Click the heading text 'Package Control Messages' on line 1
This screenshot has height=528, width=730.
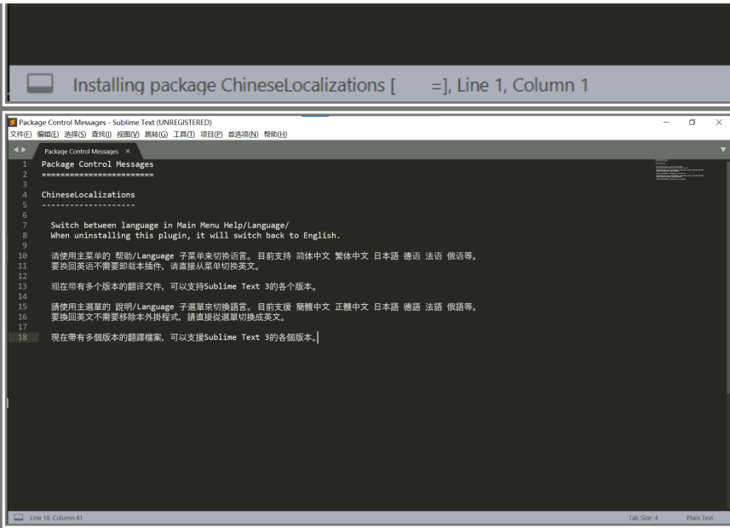[97, 164]
